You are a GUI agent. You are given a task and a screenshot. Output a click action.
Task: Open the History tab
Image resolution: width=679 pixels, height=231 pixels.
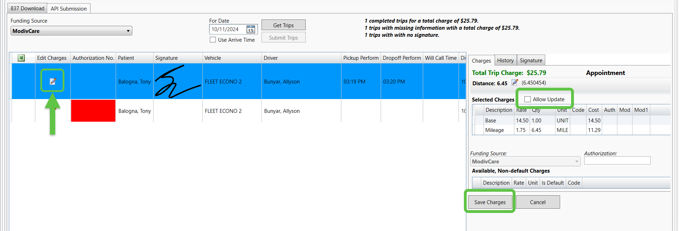coord(505,60)
